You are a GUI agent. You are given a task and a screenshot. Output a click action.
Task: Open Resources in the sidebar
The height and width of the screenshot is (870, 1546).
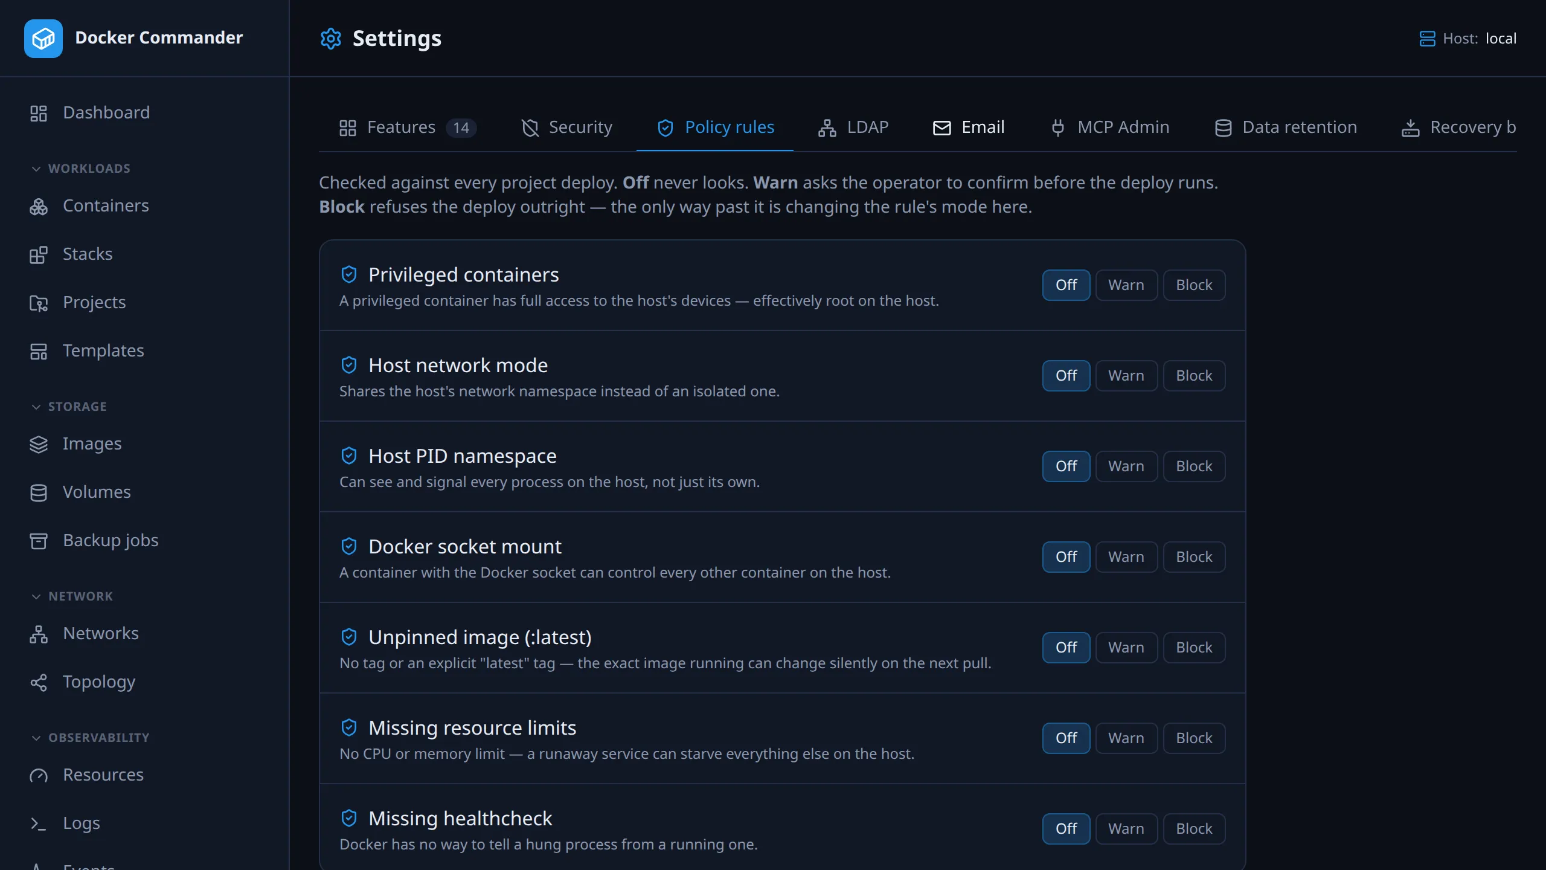pos(144,775)
